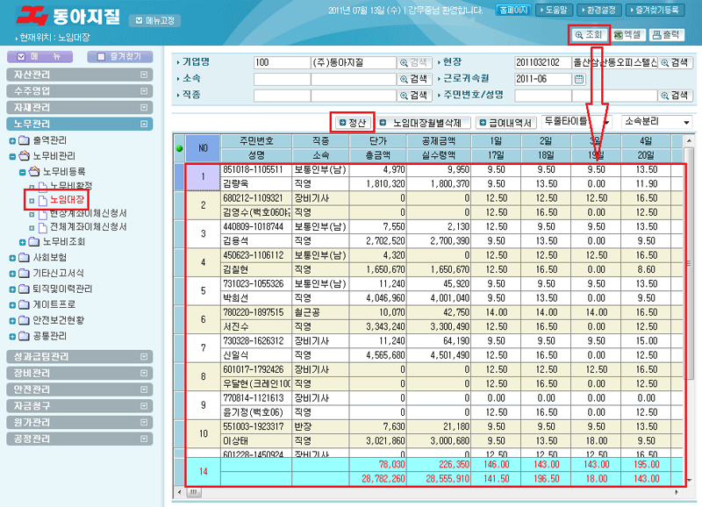The image size is (702, 507).
Task: Export to 엑셀 (Excel)
Action: pyautogui.click(x=628, y=34)
